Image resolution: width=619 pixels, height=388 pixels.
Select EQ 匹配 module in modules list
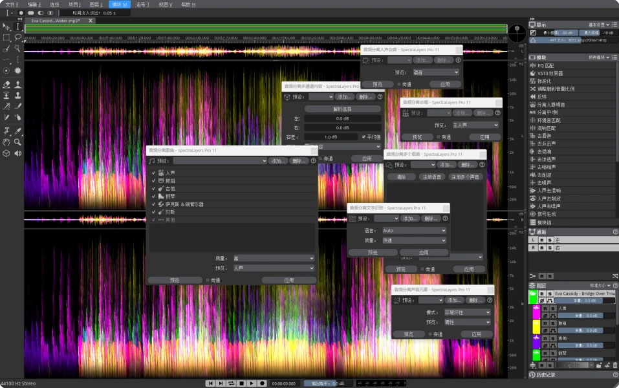point(545,65)
